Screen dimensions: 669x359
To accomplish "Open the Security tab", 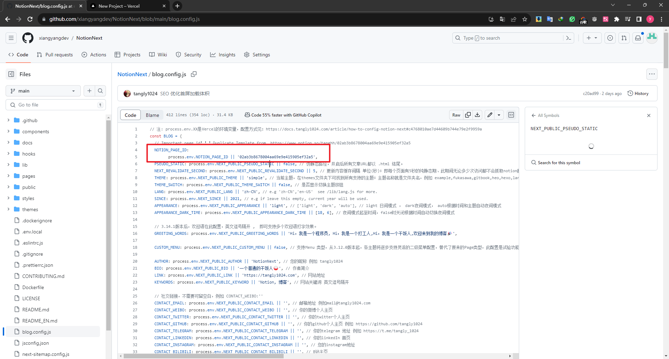I will 189,55.
